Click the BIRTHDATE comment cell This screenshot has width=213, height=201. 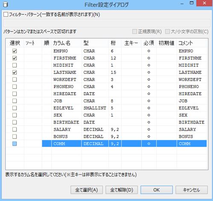coord(192,122)
